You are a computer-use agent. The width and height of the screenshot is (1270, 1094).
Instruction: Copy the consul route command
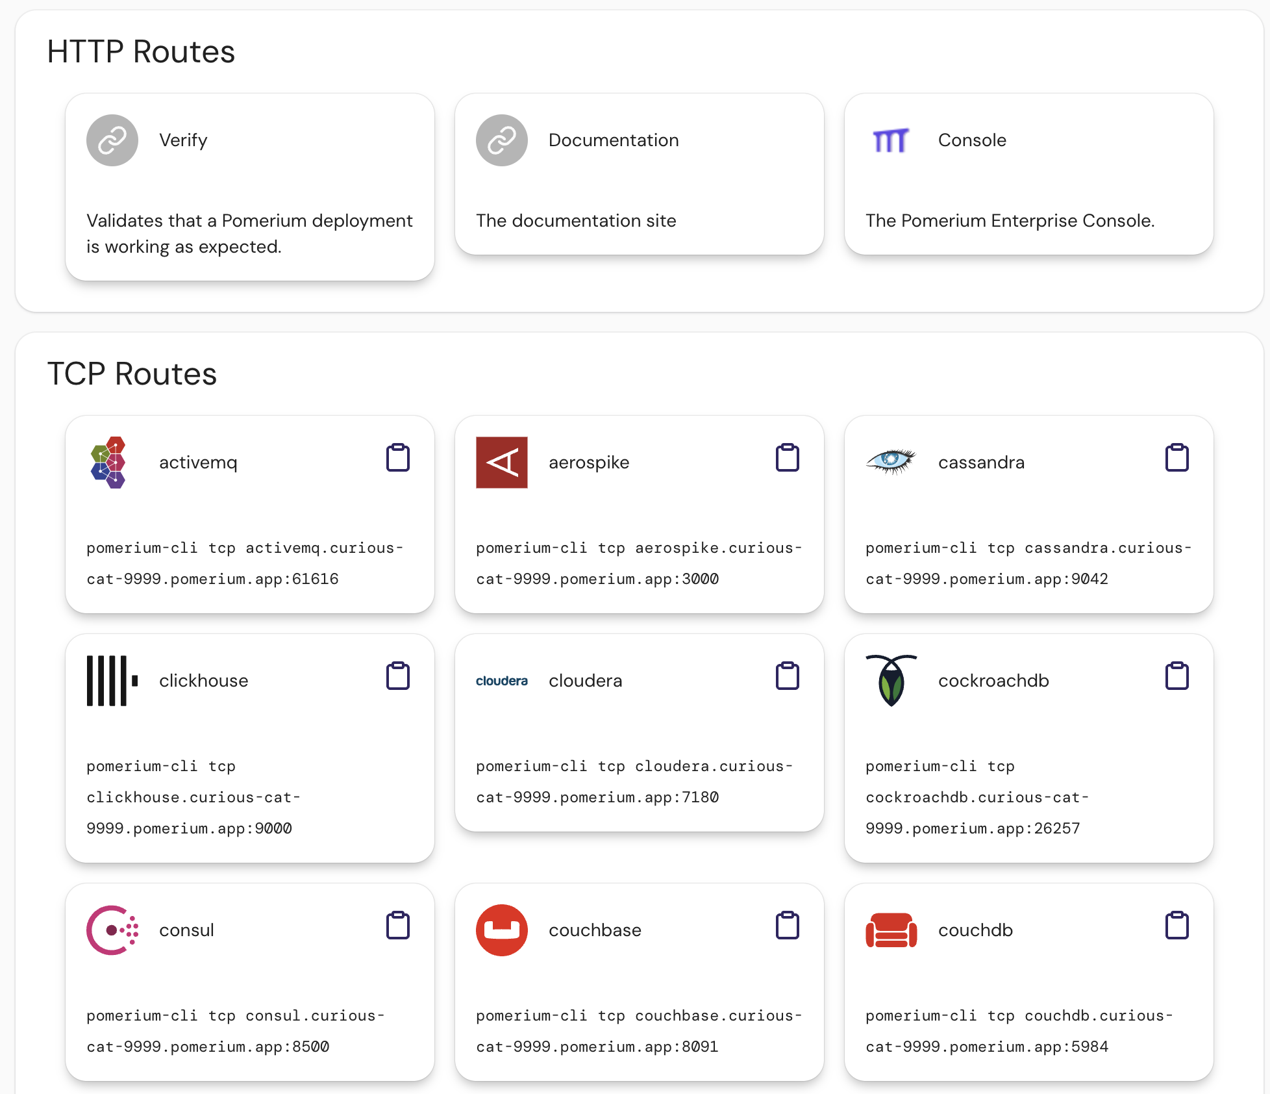(398, 924)
